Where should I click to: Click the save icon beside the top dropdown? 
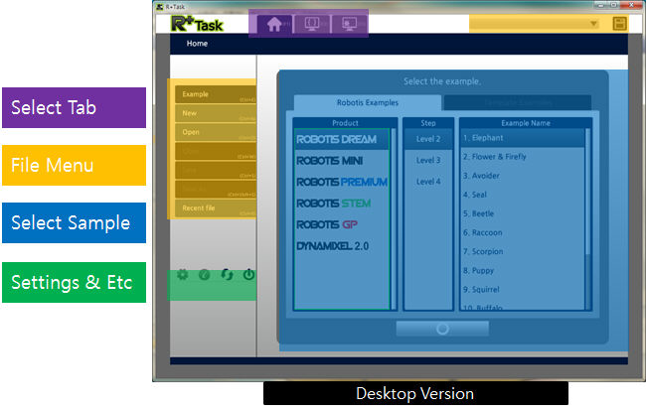[619, 24]
